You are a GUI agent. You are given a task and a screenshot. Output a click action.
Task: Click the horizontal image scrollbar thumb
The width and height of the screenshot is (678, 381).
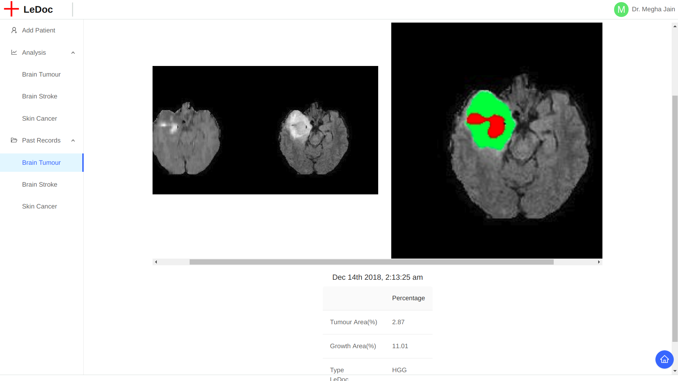tap(371, 262)
